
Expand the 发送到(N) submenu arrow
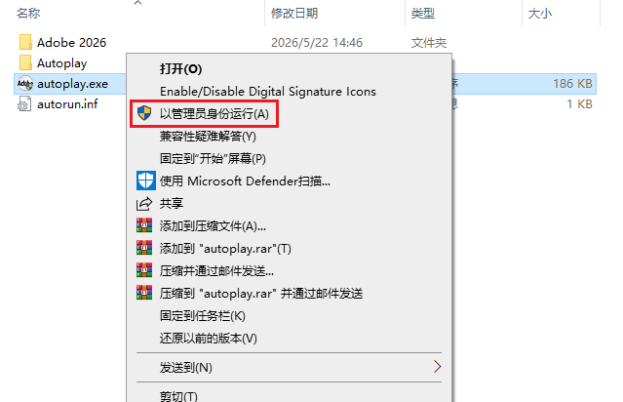(x=437, y=367)
